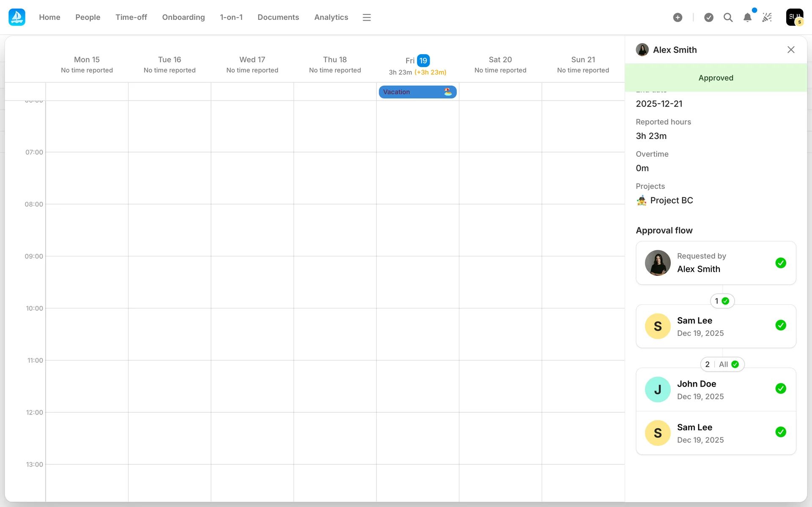Click Alex Smith requester photo
Screen dimensions: 812x507
pyautogui.click(x=658, y=263)
